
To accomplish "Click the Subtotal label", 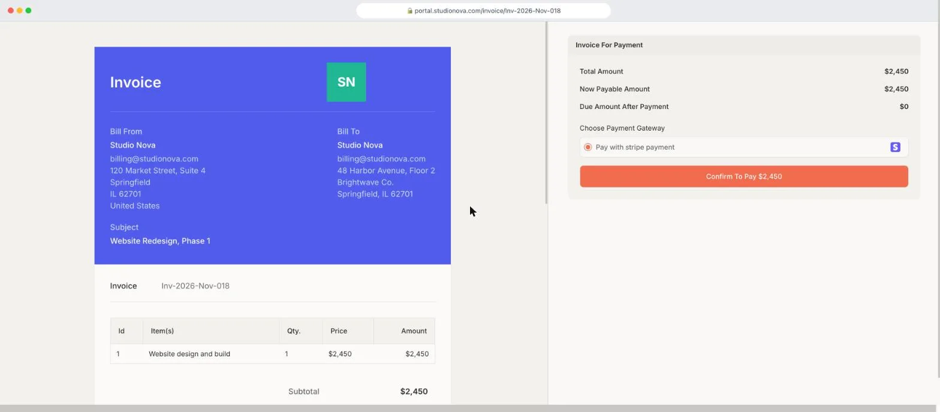I will [x=303, y=392].
